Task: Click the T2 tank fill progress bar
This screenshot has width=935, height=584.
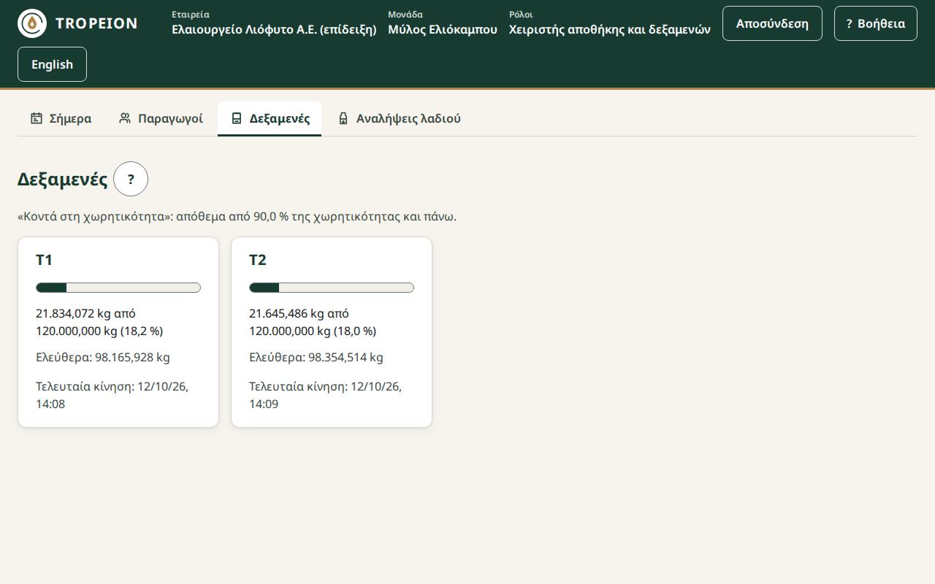Action: pos(332,288)
